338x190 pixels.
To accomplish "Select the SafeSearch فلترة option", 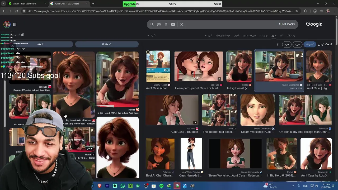I will [x=287, y=44].
